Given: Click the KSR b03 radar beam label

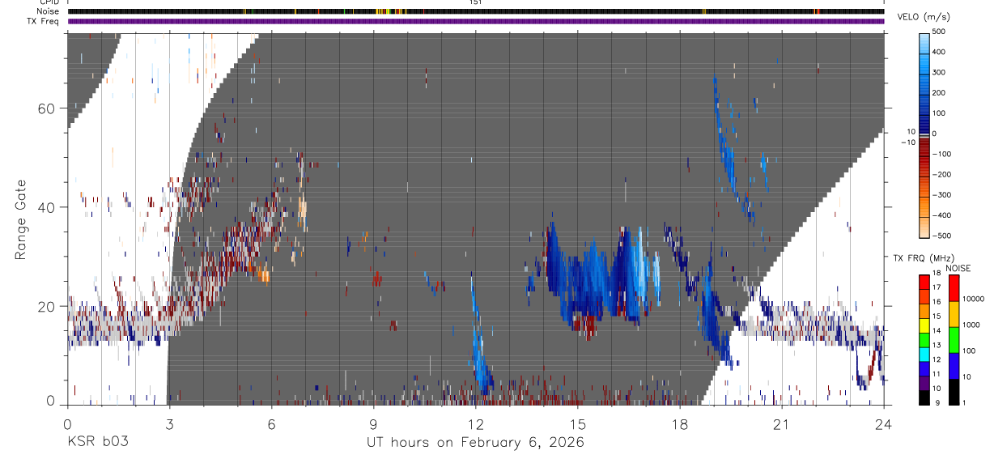Looking at the screenshot, I should tap(97, 442).
